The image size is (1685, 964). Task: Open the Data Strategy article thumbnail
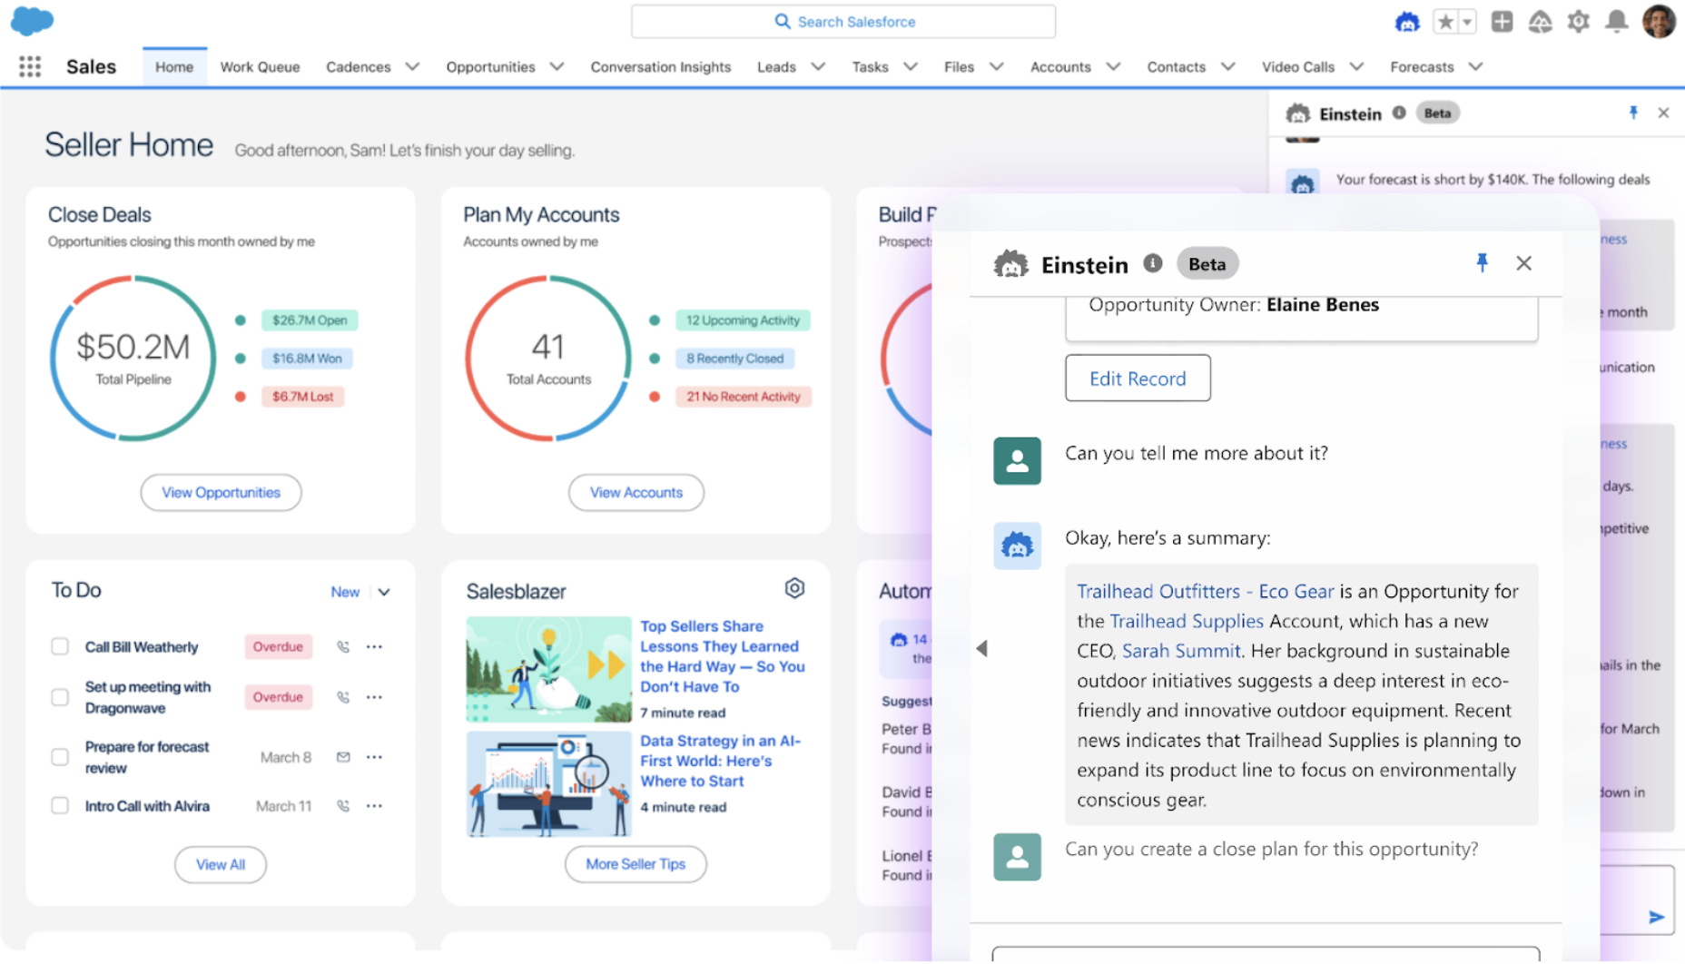point(548,784)
